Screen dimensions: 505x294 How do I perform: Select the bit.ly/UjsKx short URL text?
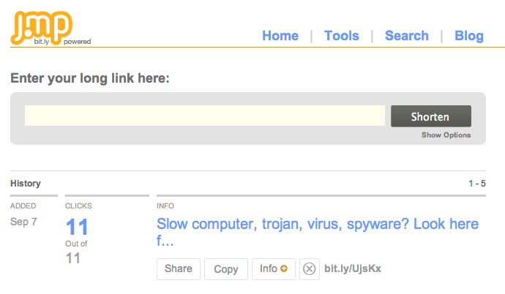coord(353,268)
